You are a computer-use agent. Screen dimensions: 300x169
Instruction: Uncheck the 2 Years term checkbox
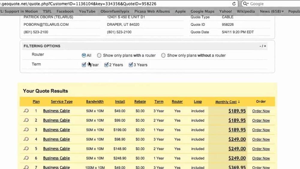[x=106, y=65]
